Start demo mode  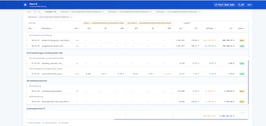click(224, 5)
